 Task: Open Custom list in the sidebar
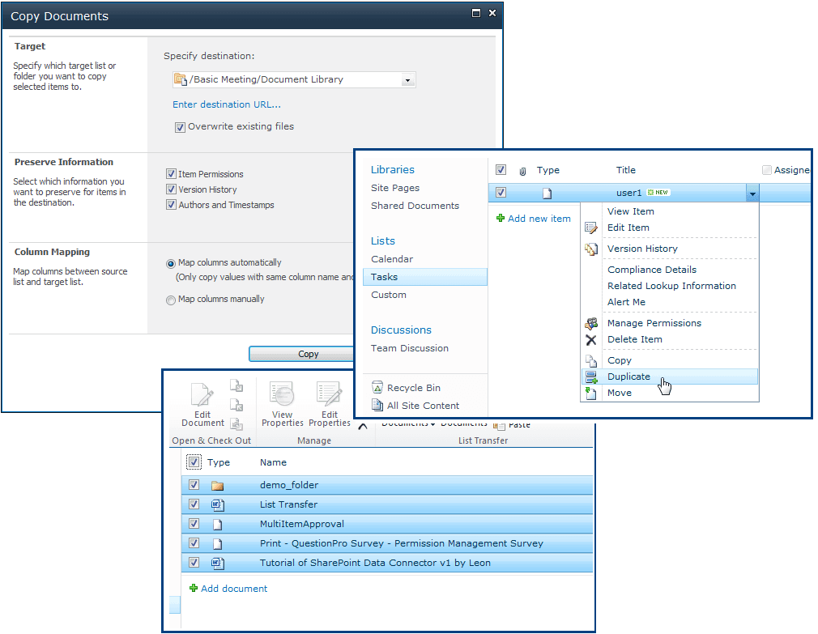(388, 295)
